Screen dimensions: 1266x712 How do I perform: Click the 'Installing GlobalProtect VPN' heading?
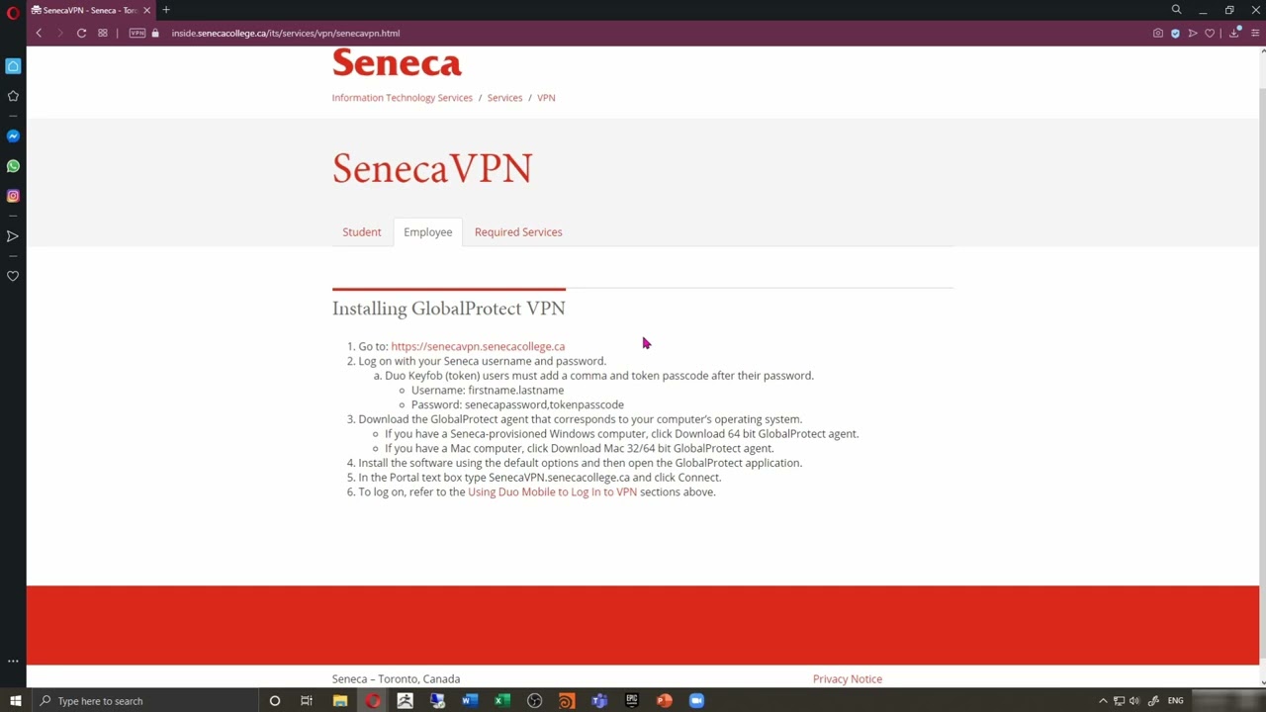[448, 309]
